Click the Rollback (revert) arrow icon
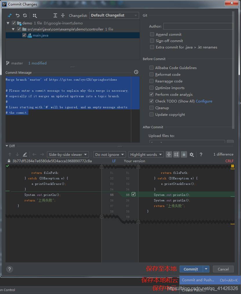The height and width of the screenshot is (294, 241). click(x=18, y=15)
